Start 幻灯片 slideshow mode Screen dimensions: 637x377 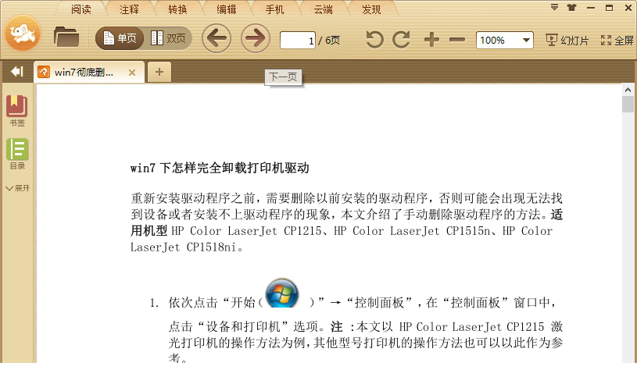tap(567, 40)
